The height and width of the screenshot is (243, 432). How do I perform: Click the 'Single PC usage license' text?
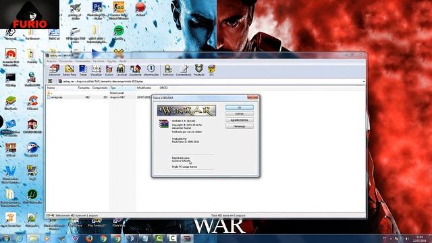pyautogui.click(x=184, y=167)
